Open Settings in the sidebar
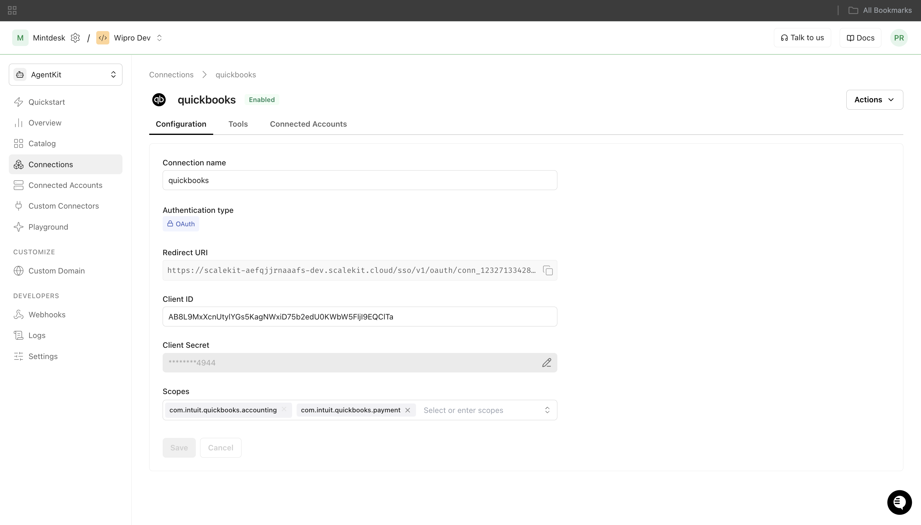The image size is (921, 525). point(65,356)
